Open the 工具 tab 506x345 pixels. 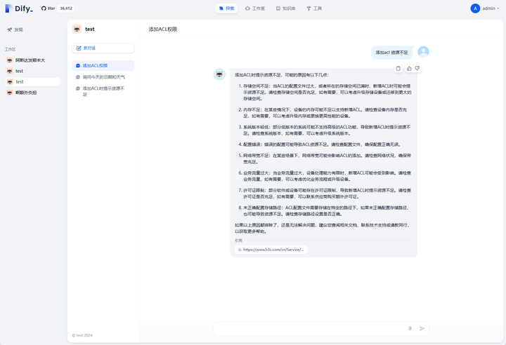pyautogui.click(x=314, y=8)
